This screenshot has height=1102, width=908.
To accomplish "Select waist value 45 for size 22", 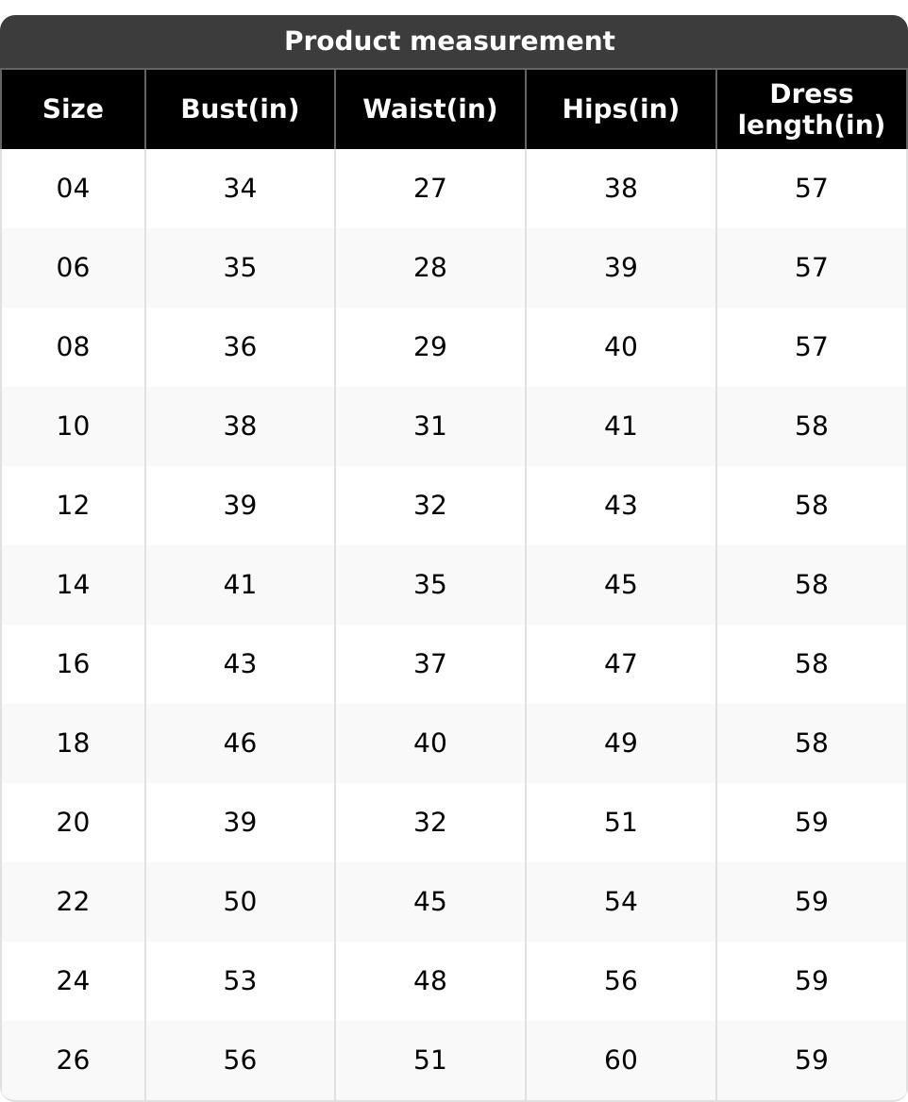I will 429,902.
